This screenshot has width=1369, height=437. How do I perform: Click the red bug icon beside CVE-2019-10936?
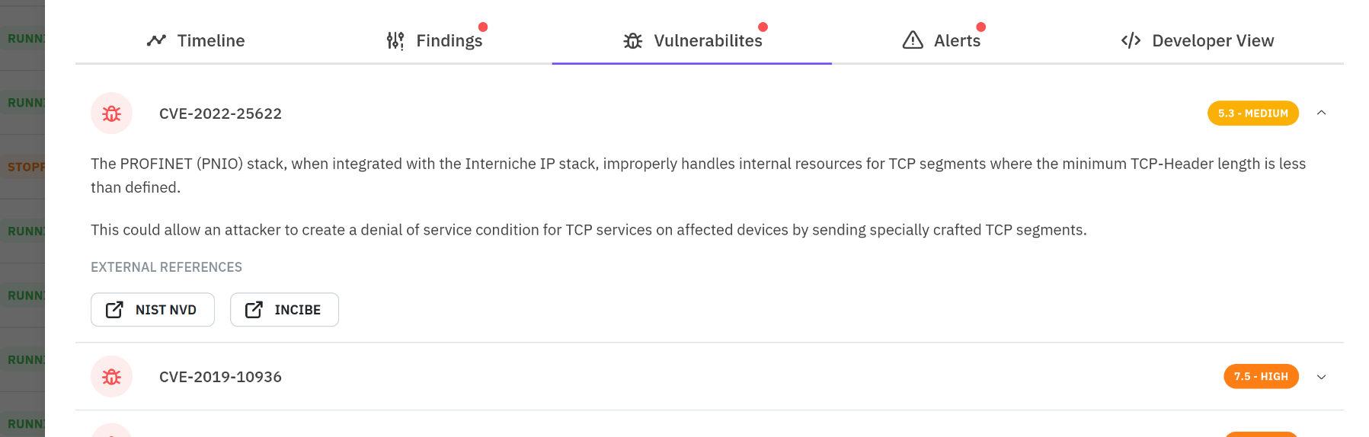coord(111,377)
